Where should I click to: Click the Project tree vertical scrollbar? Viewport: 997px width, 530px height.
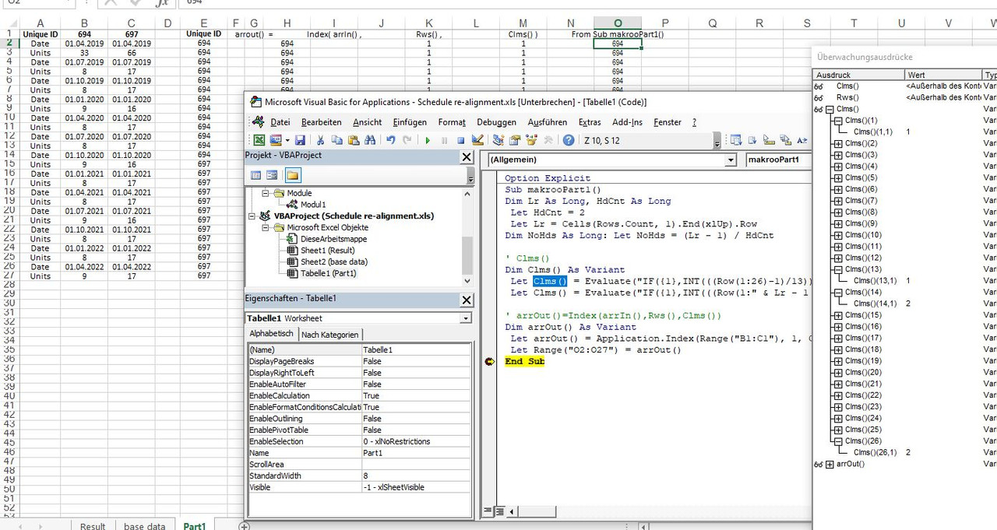467,237
